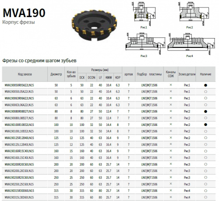Select order code MVA190100R10B32LN15
The image size is (219, 201).
[19, 125]
